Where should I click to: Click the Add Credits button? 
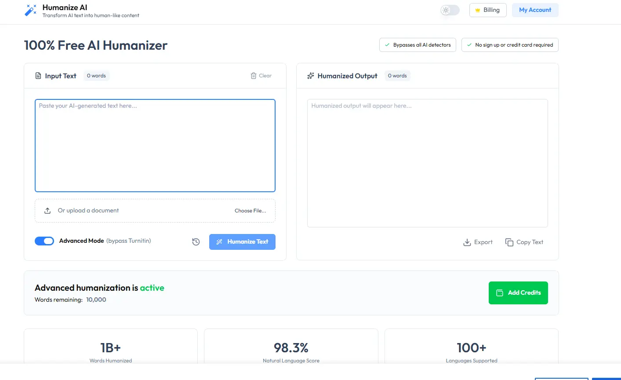[x=518, y=293]
